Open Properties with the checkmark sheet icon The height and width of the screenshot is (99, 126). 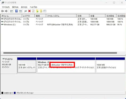33,11
